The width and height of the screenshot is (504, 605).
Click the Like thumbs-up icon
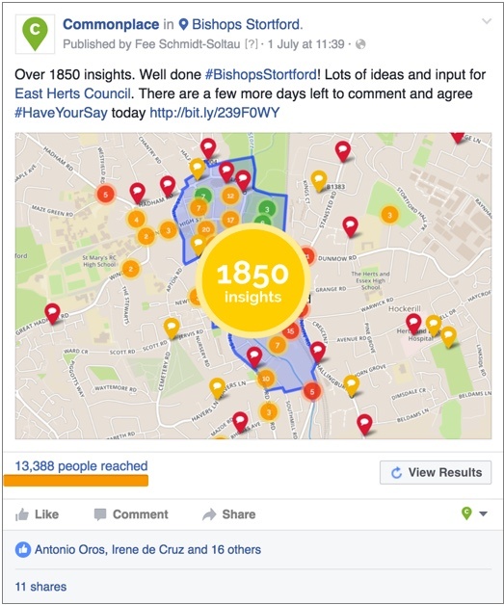click(22, 514)
